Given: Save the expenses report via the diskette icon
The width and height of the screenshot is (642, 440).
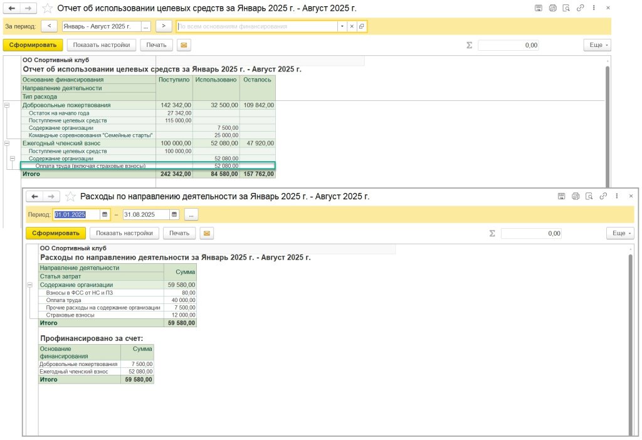Looking at the screenshot, I should (x=561, y=196).
